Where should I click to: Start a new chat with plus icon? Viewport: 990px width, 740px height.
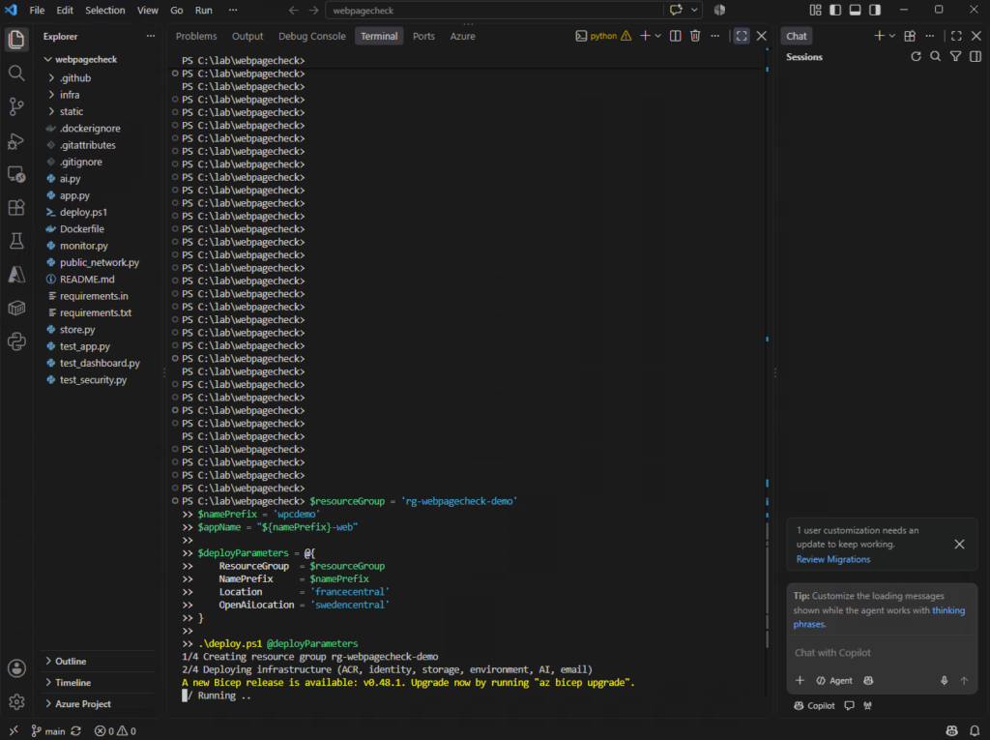879,36
